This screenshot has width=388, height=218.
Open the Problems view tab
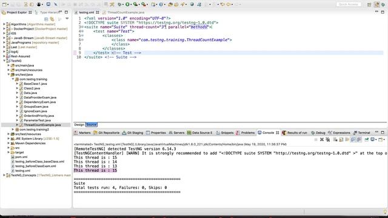[245, 133]
